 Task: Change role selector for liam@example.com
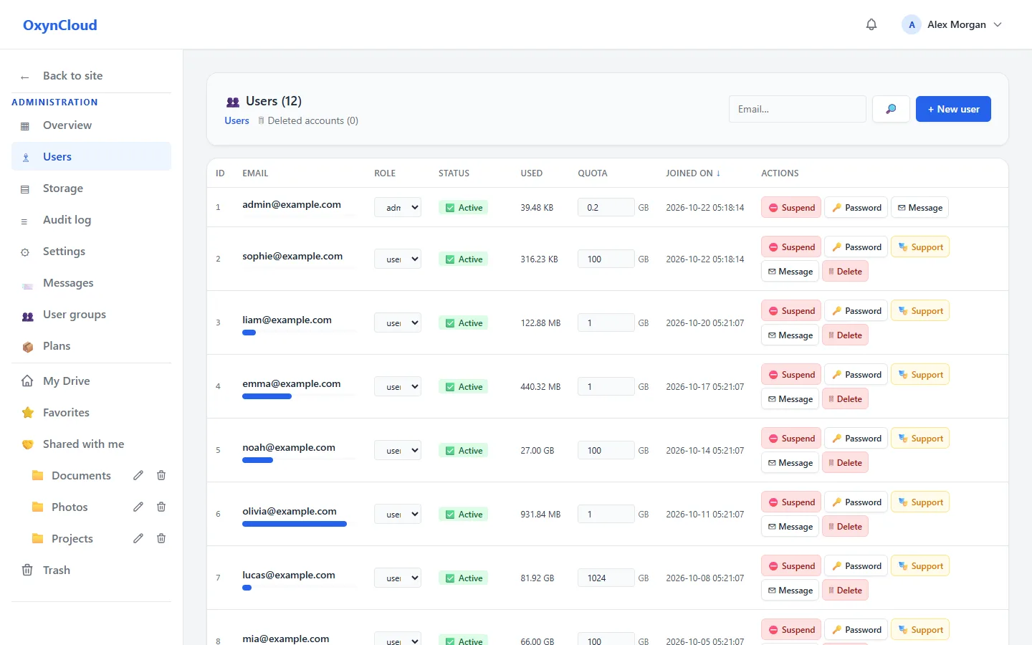[398, 322]
